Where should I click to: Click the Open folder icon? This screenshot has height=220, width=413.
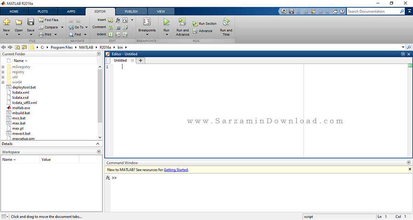[x=18, y=22]
